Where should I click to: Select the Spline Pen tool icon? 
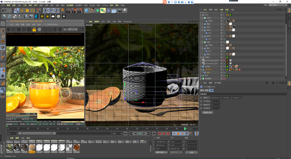92,11
